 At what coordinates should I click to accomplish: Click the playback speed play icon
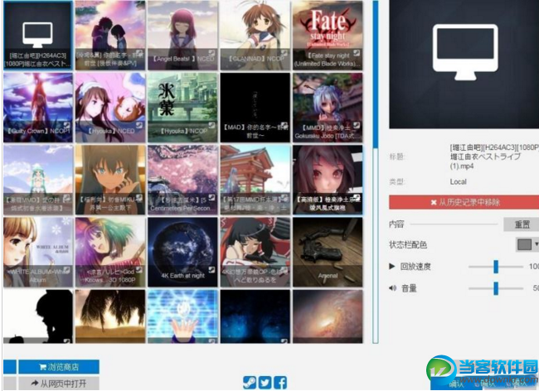(x=392, y=266)
